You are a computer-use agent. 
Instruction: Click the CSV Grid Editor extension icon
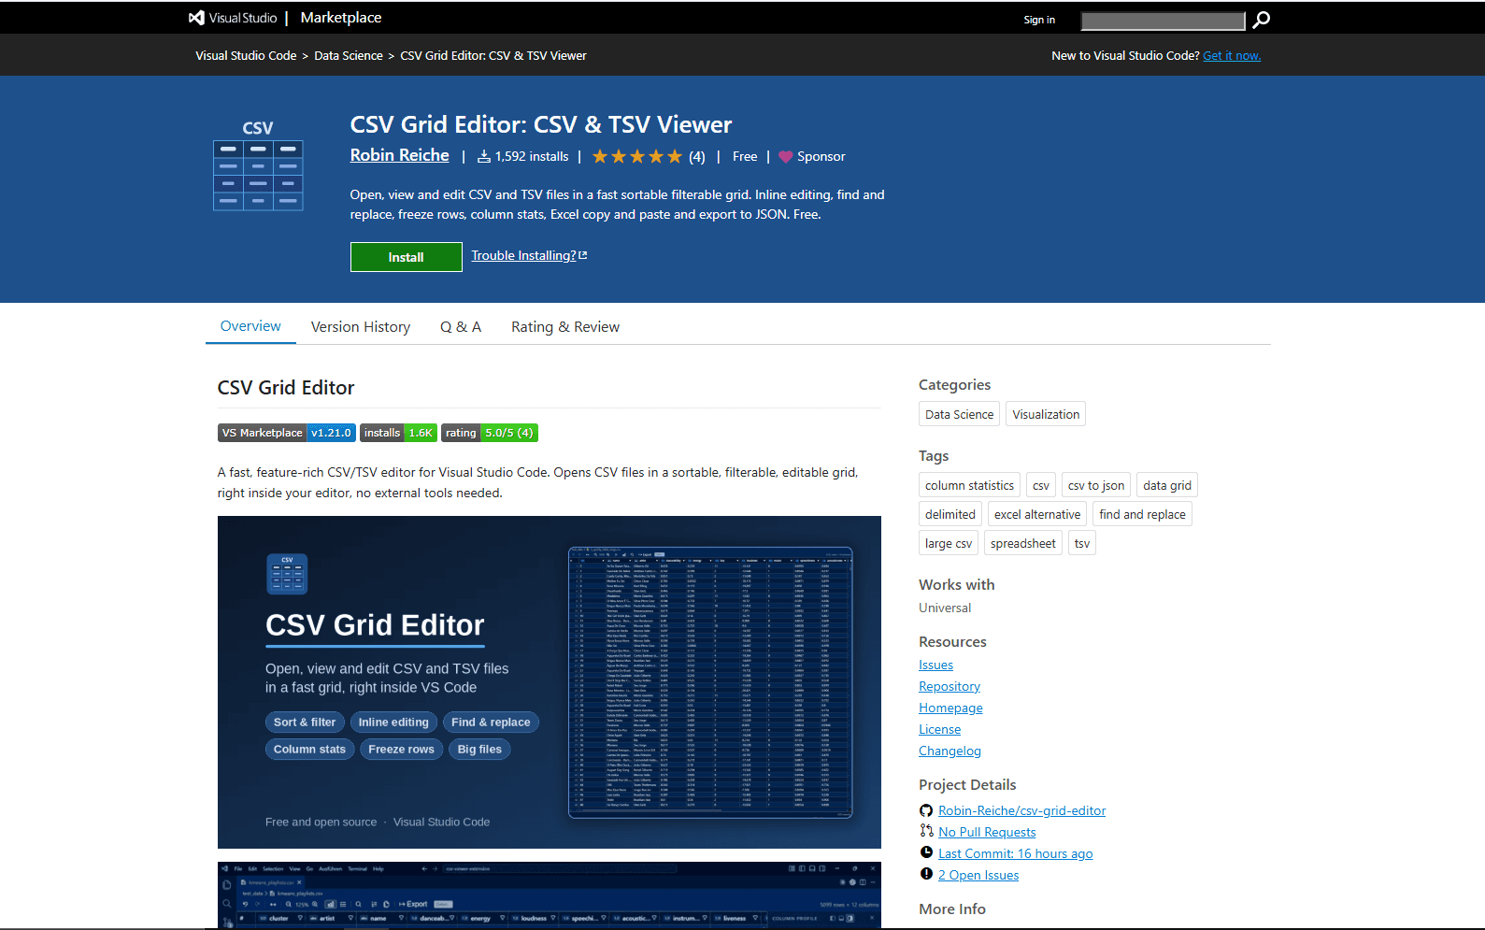click(x=258, y=165)
